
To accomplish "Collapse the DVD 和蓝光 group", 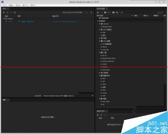I will tap(99, 29).
